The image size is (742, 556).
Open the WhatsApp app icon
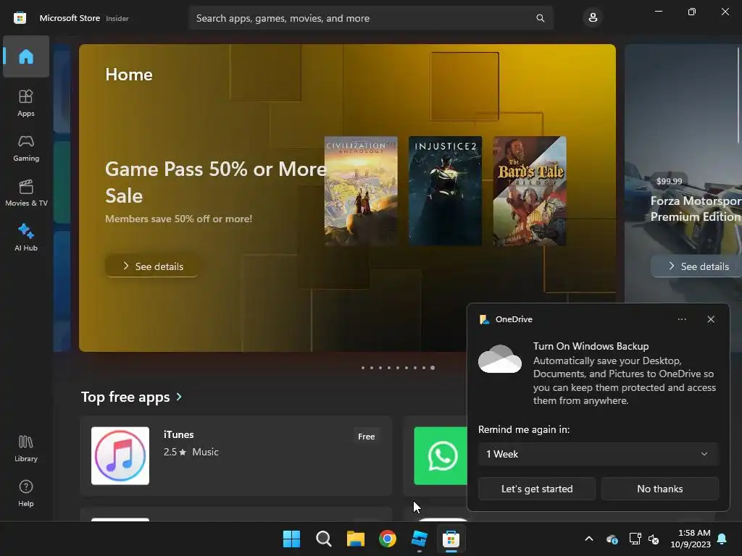[441, 456]
